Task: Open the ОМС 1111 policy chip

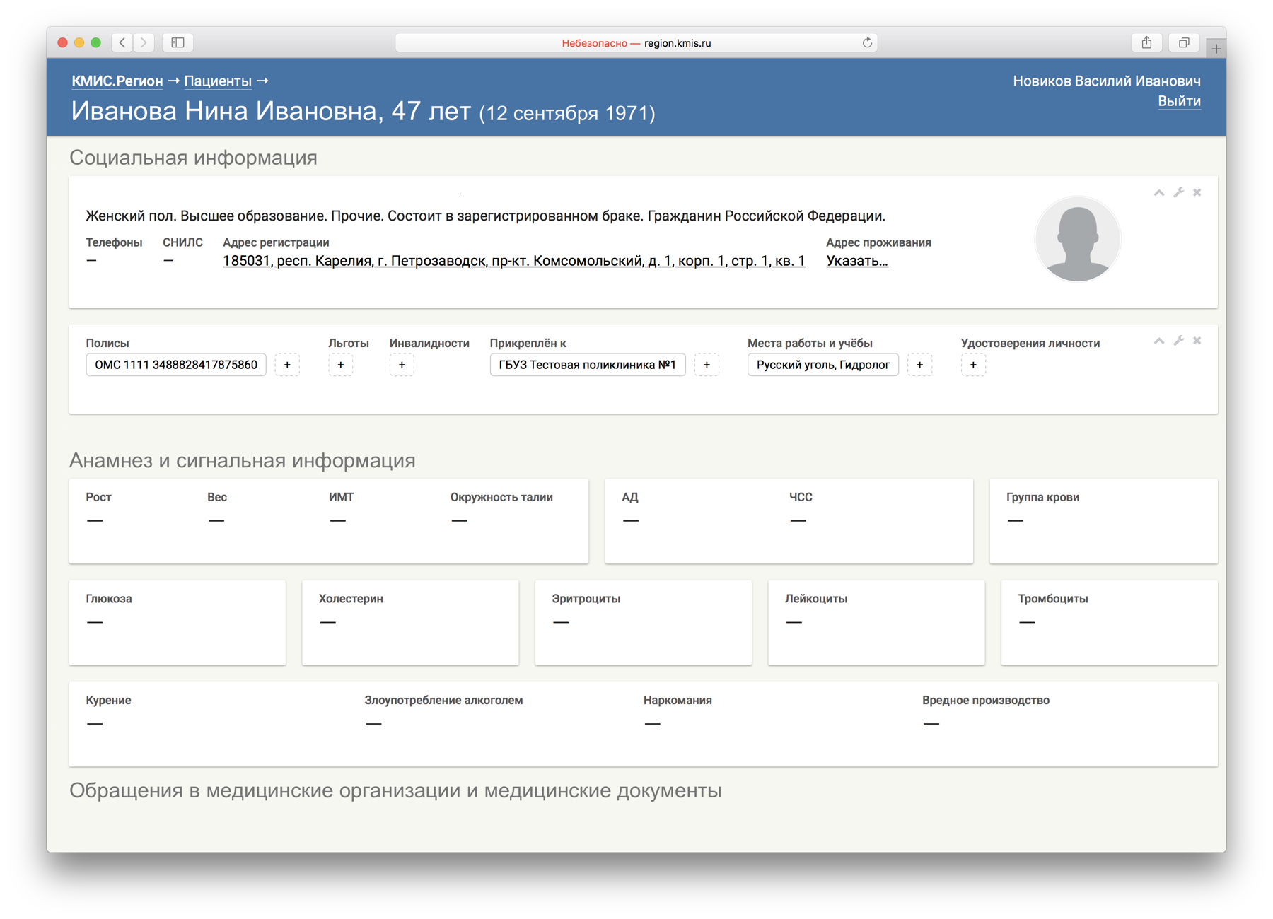Action: 176,365
